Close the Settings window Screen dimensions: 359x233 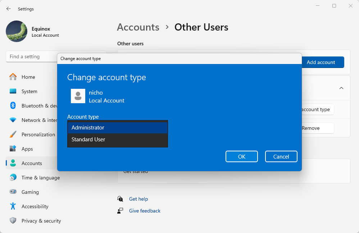tap(350, 6)
